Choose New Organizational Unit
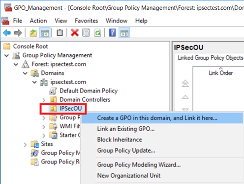This screenshot has height=184, width=244. [162, 176]
